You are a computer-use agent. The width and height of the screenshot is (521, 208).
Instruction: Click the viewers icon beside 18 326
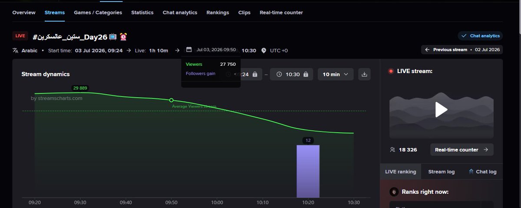pos(392,150)
